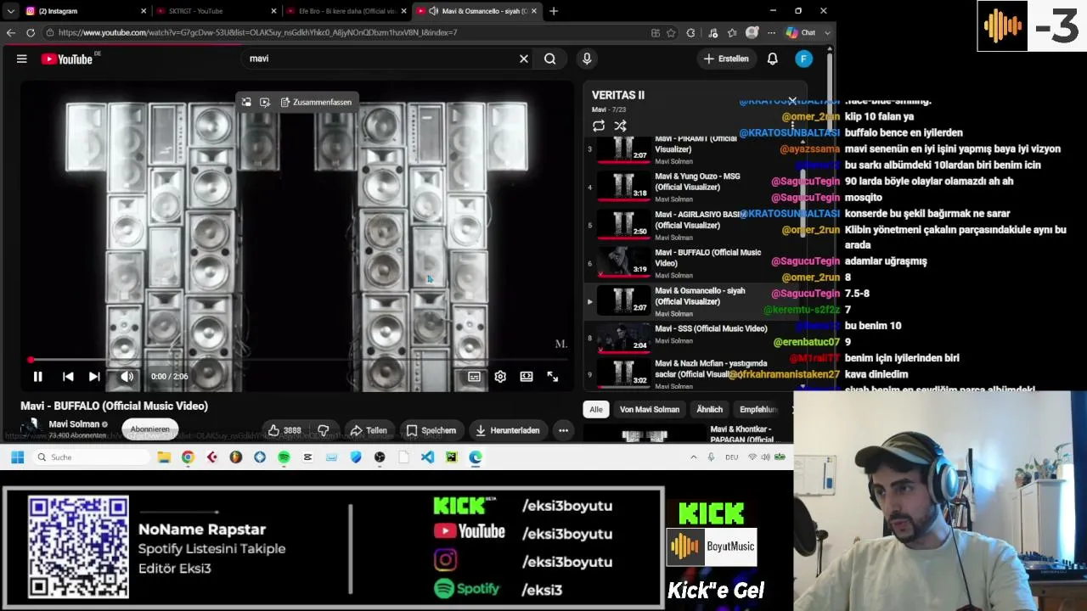Toggle shuffle for the VERITAS II playlist
The height and width of the screenshot is (611, 1087).
(x=621, y=126)
